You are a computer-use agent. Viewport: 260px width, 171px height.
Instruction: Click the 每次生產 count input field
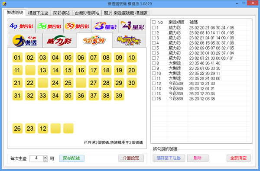[x=36, y=158]
